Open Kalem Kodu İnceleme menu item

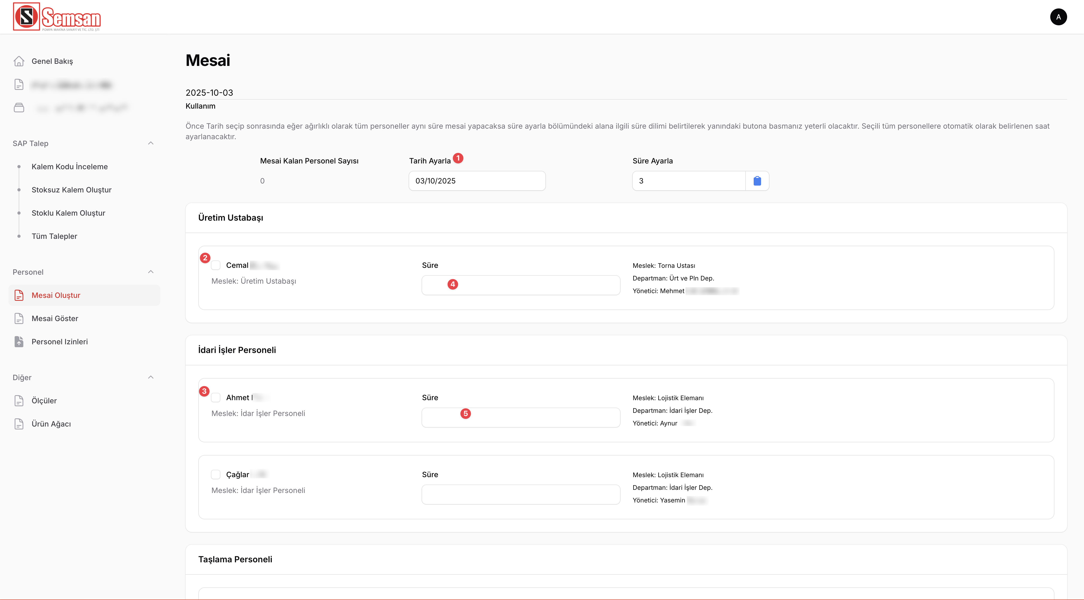(70, 167)
